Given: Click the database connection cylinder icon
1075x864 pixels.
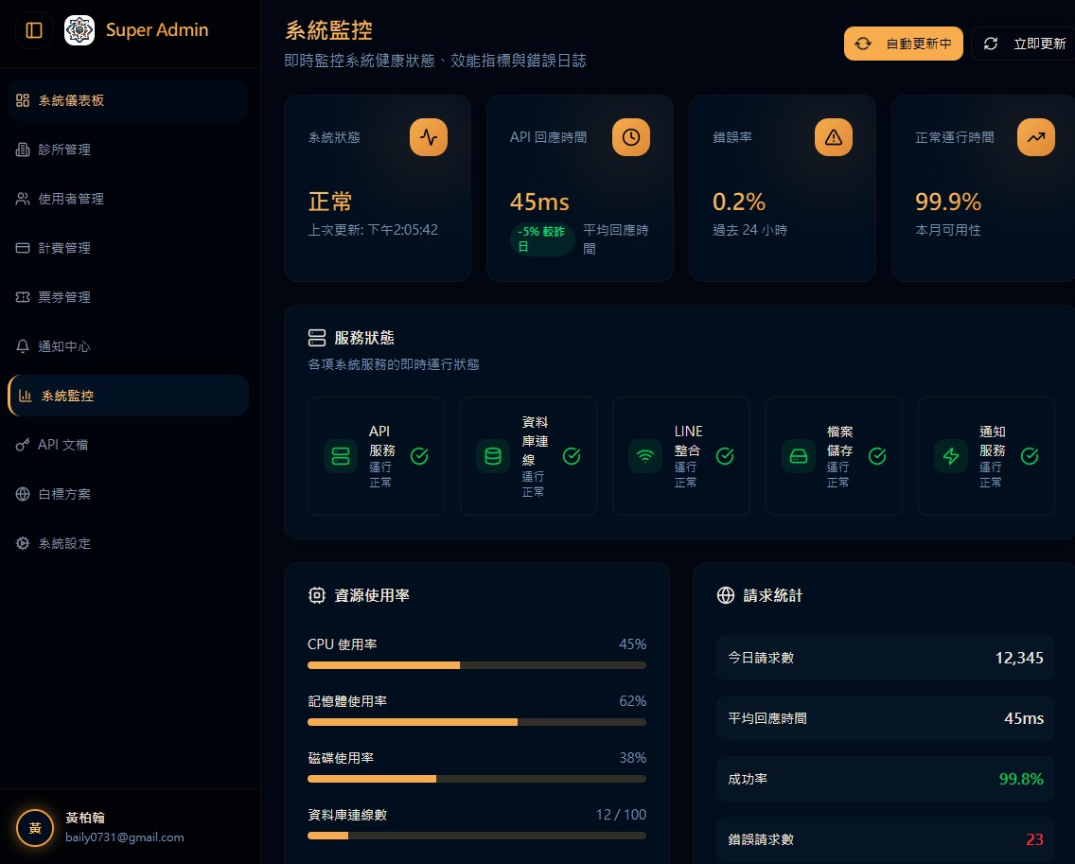Looking at the screenshot, I should (493, 456).
